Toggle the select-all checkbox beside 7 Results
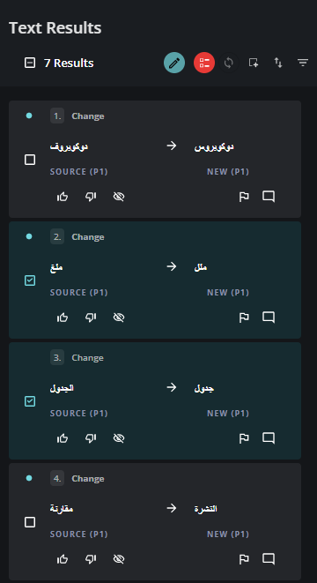Screen dimensions: 317x583 (x=30, y=63)
